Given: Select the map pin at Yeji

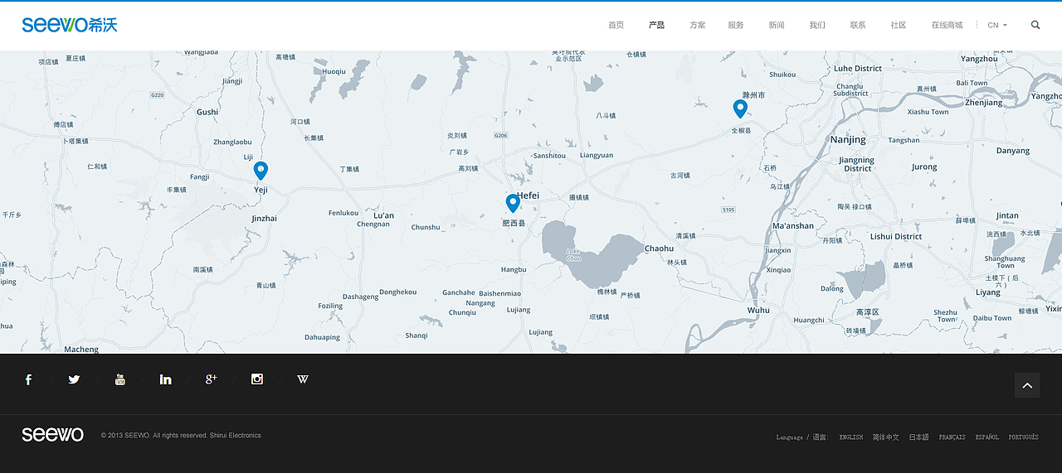Looking at the screenshot, I should [261, 171].
